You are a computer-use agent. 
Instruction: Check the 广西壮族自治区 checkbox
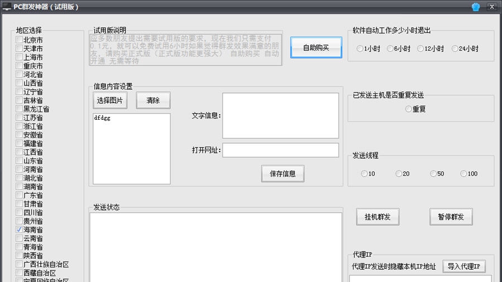point(19,264)
